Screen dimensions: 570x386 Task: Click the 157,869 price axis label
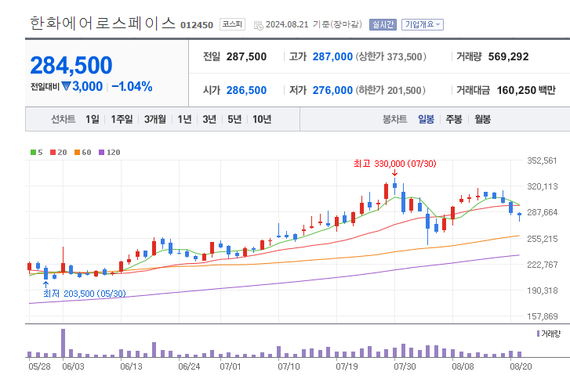tap(543, 316)
